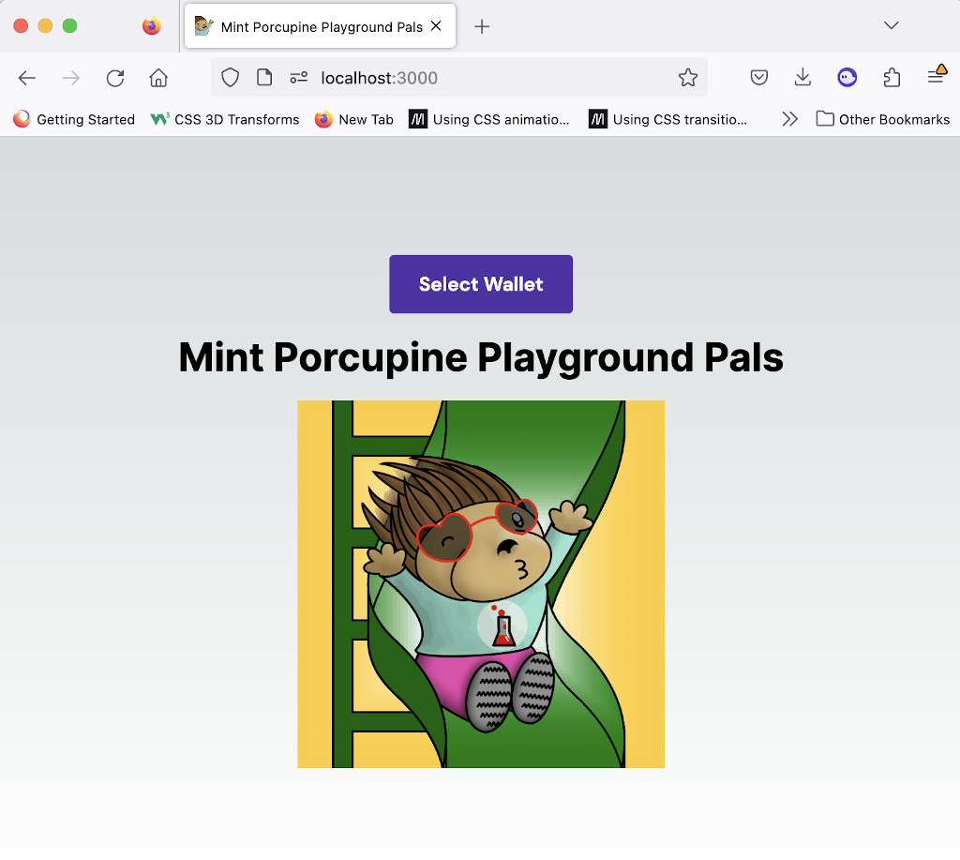This screenshot has height=860, width=960.
Task: Open Getting Started bookmark
Action: tap(74, 119)
